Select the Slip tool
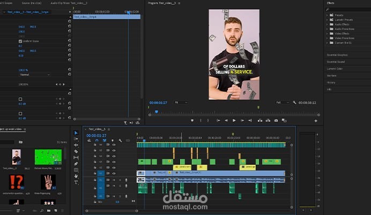The height and width of the screenshot is (215, 371). coord(76,157)
